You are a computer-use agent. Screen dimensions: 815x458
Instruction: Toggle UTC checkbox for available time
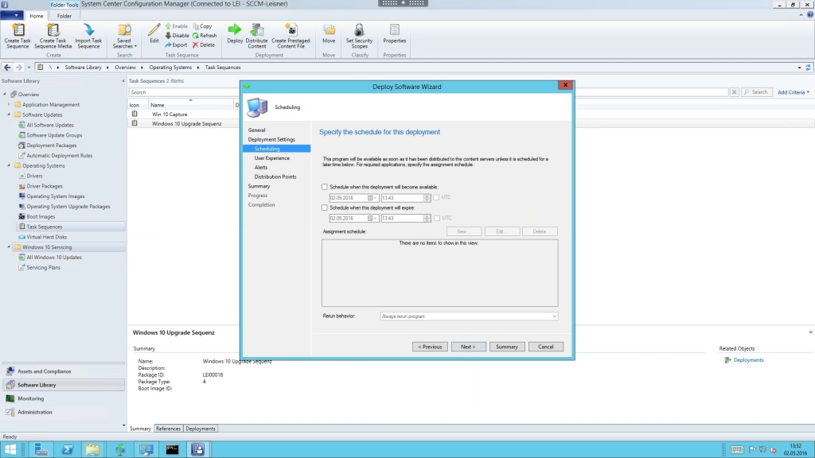436,197
